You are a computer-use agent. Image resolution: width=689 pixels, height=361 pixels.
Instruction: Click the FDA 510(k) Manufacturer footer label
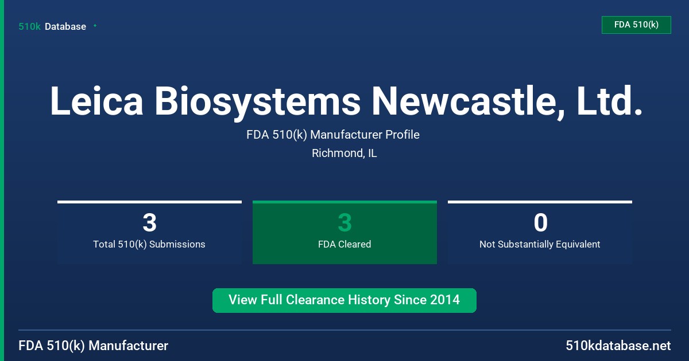tap(94, 346)
